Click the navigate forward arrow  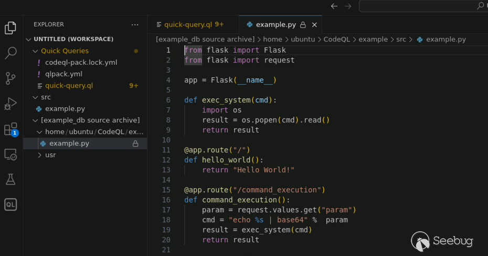tap(348, 6)
